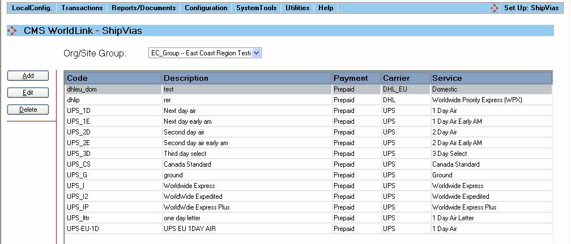Open the Utilities menu
The height and width of the screenshot is (244, 571).
tap(297, 8)
